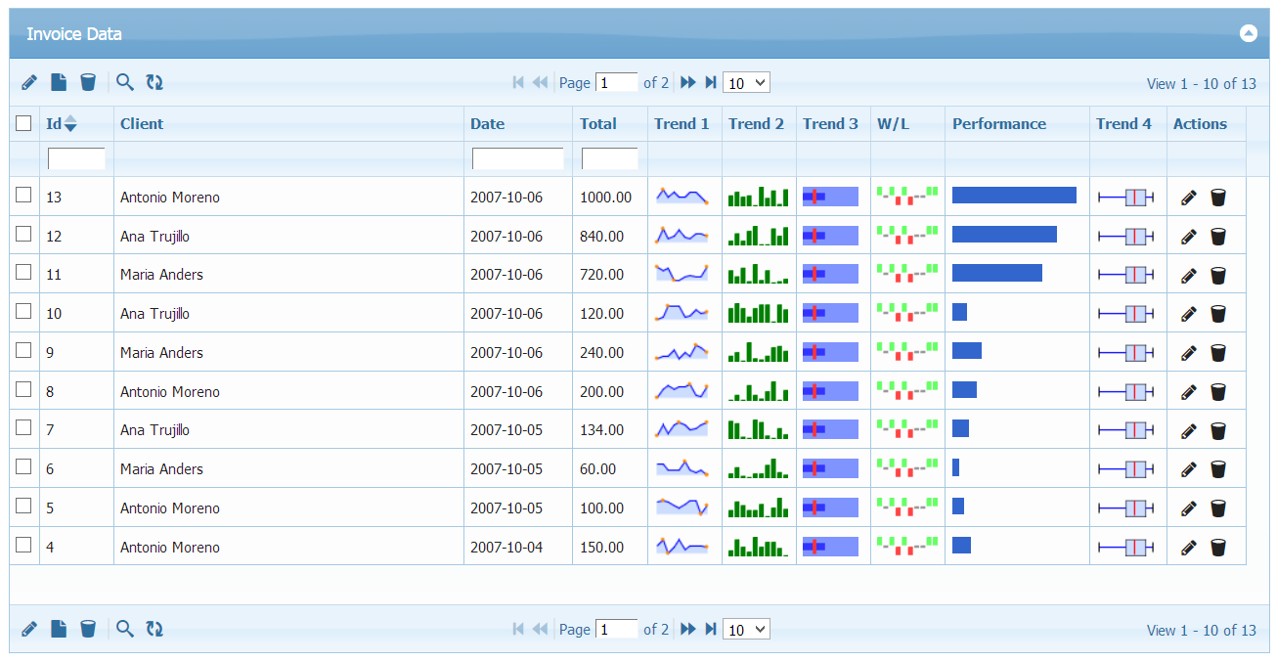Click the Reload grid refresh icon

coord(154,82)
